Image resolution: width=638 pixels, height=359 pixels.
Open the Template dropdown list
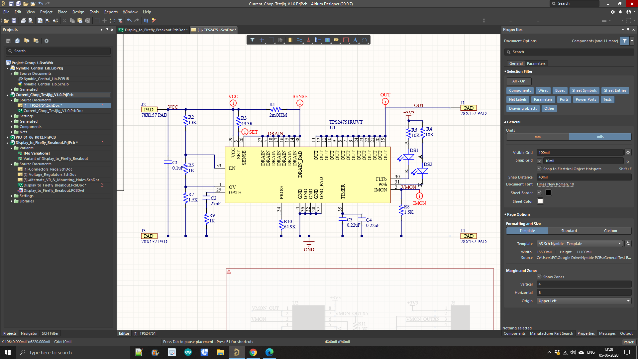point(580,244)
